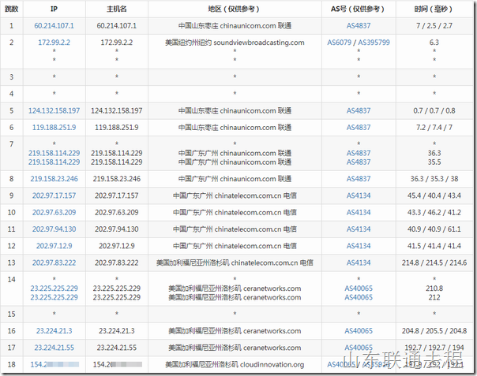Image resolution: width=477 pixels, height=376 pixels.
Task: Open the AS4134 link in hop 13 row
Action: point(359,262)
